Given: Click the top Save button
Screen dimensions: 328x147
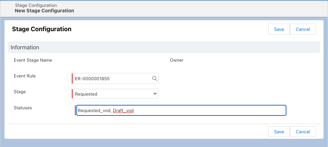Looking at the screenshot, I should pyautogui.click(x=279, y=29).
